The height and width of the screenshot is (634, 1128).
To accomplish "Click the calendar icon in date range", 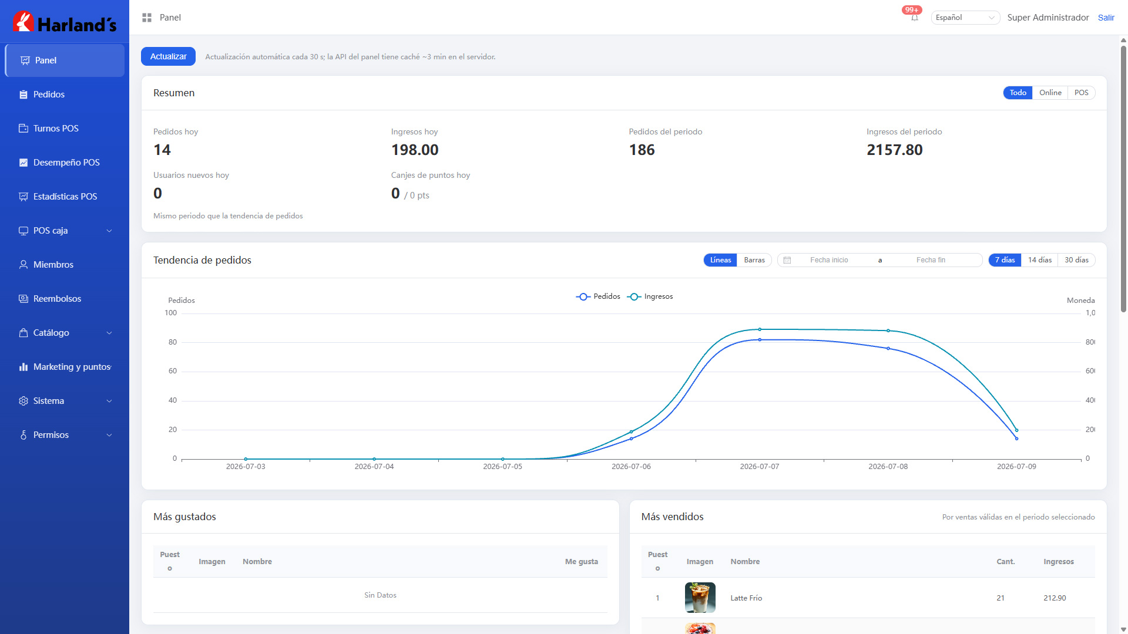I will pos(787,260).
